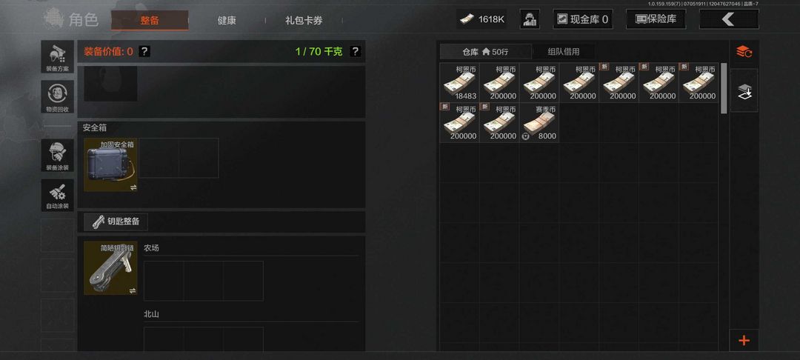Click the orange plus add icon
The width and height of the screenshot is (800, 360).
(744, 341)
